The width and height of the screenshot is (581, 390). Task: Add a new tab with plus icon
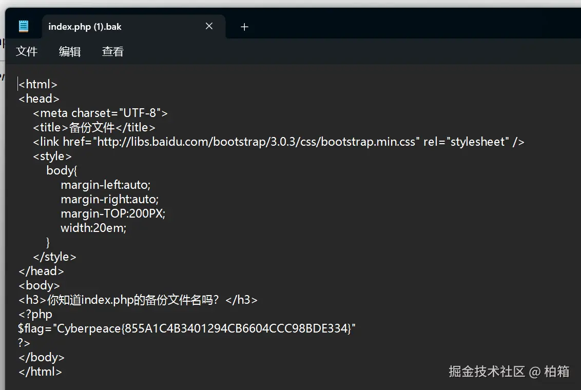[244, 27]
